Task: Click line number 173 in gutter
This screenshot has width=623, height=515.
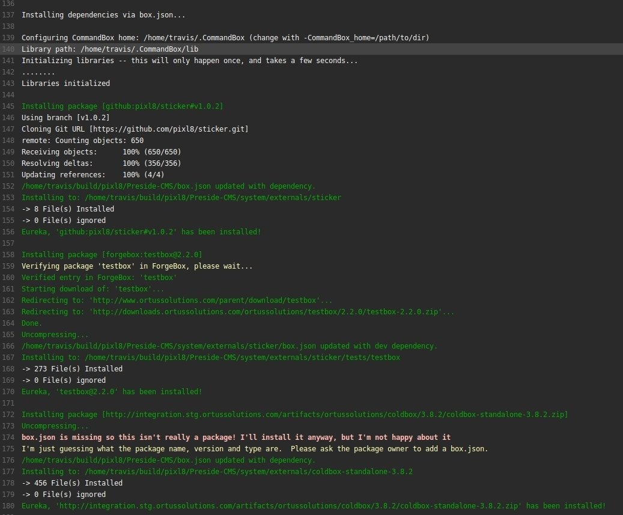Action: [x=8, y=427]
